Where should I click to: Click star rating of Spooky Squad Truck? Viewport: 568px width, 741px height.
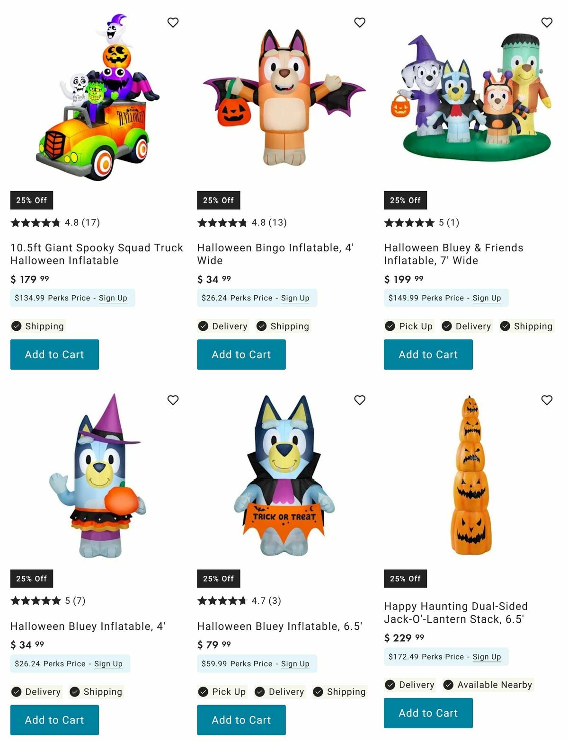click(36, 222)
